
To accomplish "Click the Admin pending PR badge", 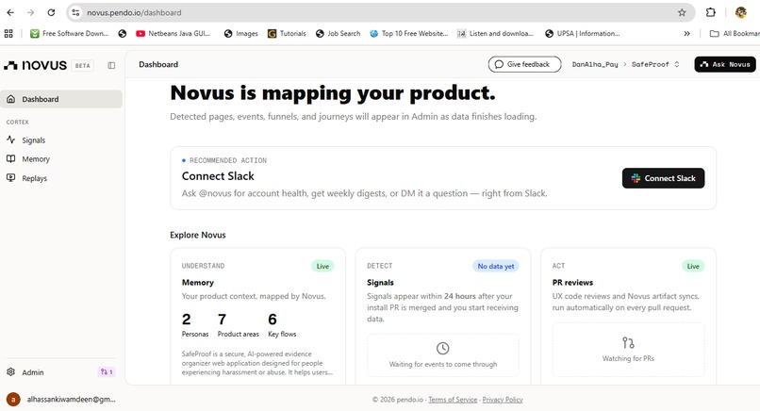I will [107, 372].
